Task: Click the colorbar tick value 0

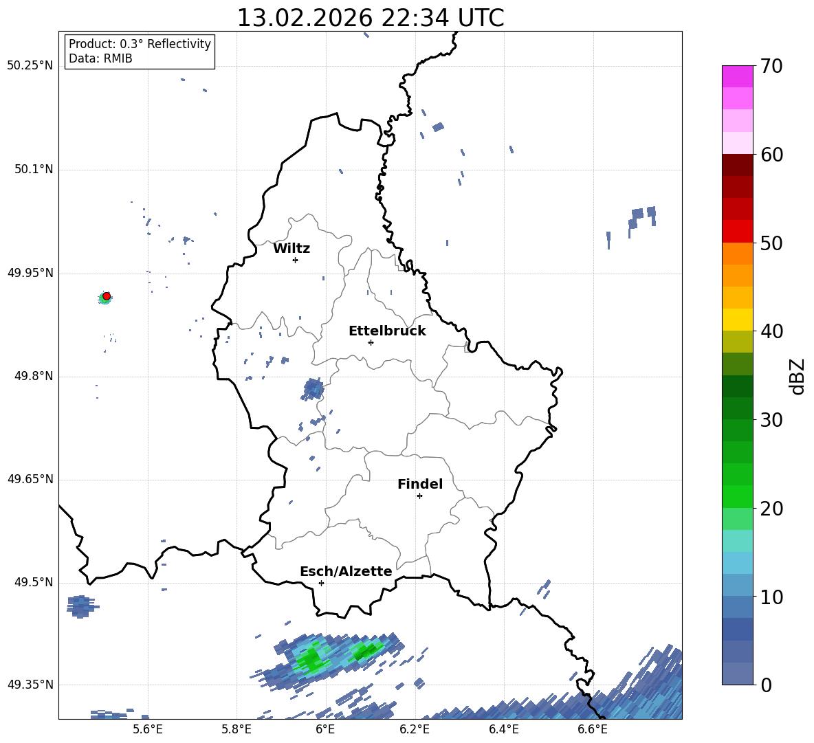Action: click(x=766, y=685)
